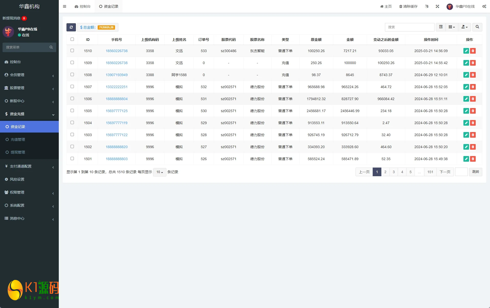Click the magnifier search button in toolbar
Image resolution: width=490 pixels, height=308 pixels.
(x=477, y=27)
